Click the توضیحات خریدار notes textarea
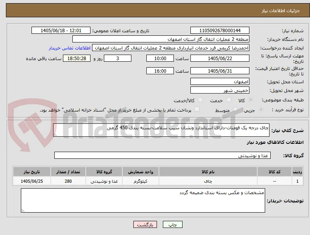 [143, 200]
